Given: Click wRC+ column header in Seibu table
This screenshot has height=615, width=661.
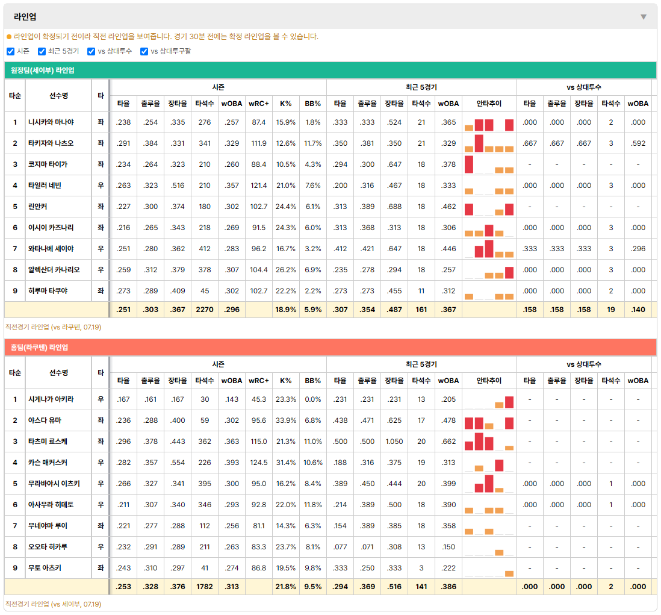Looking at the screenshot, I should [258, 104].
